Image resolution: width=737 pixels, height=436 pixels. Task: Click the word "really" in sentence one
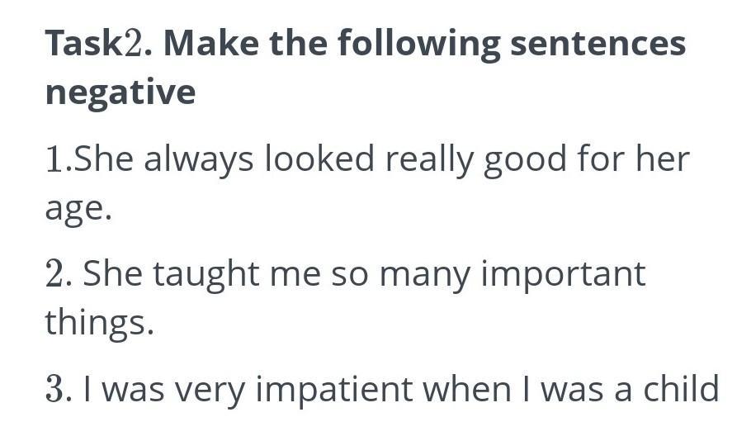[428, 159]
